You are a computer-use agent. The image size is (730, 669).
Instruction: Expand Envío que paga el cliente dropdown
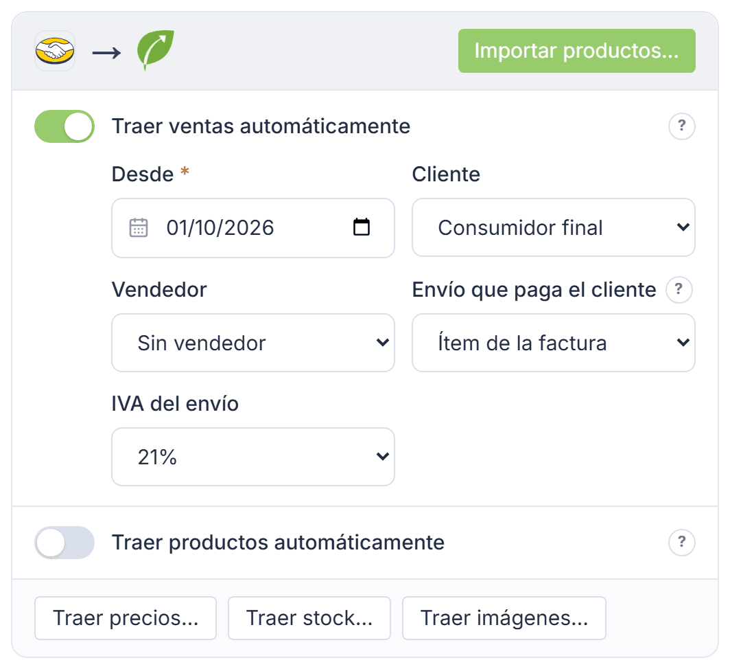click(554, 343)
